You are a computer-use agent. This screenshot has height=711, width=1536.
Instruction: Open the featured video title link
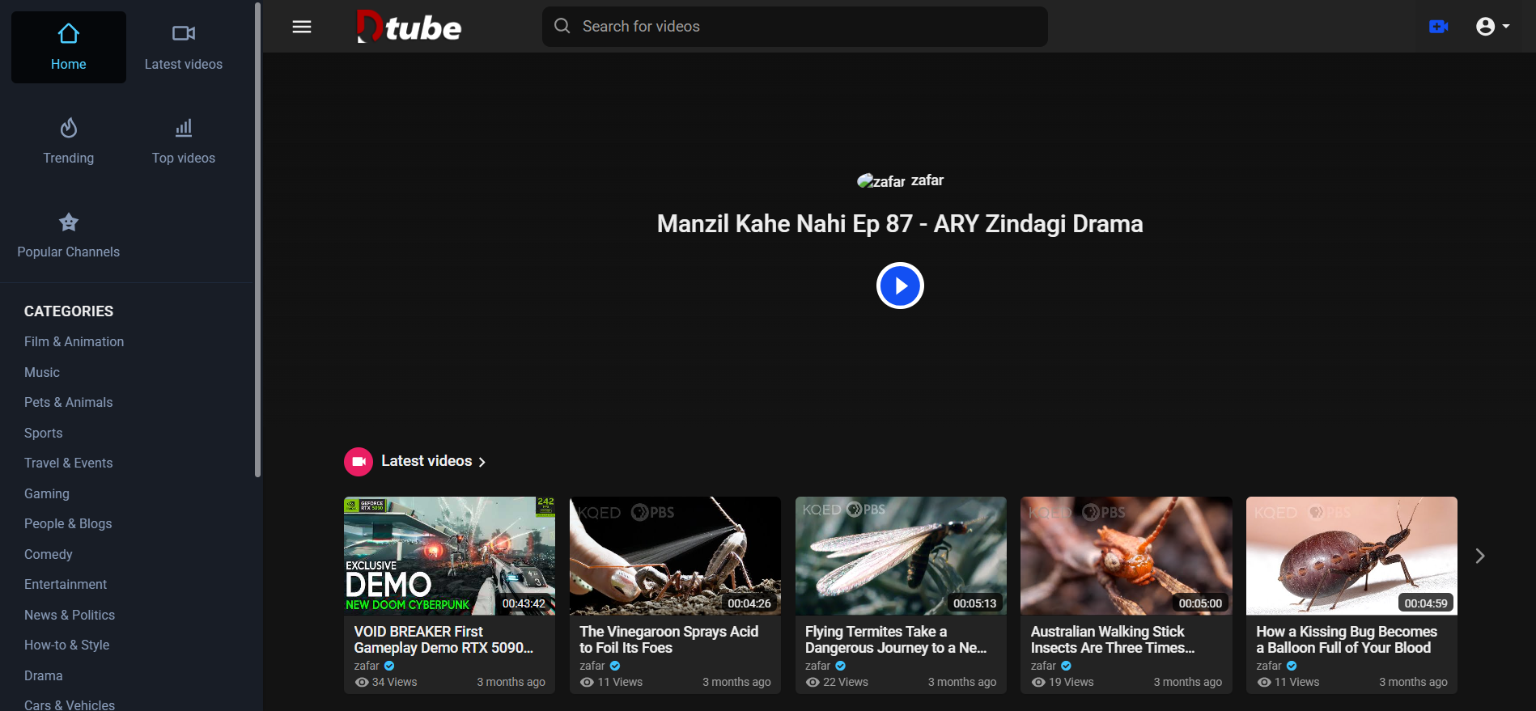click(900, 224)
